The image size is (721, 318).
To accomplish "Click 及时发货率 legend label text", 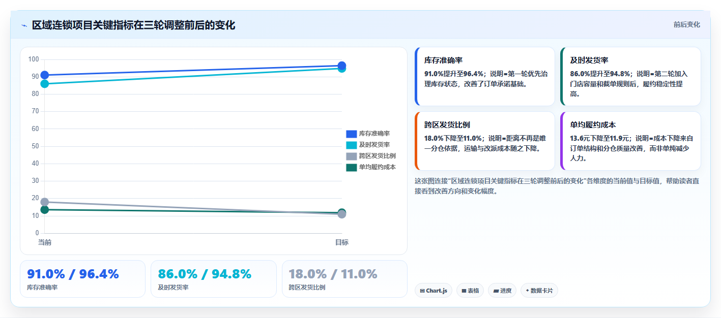I will [x=374, y=145].
